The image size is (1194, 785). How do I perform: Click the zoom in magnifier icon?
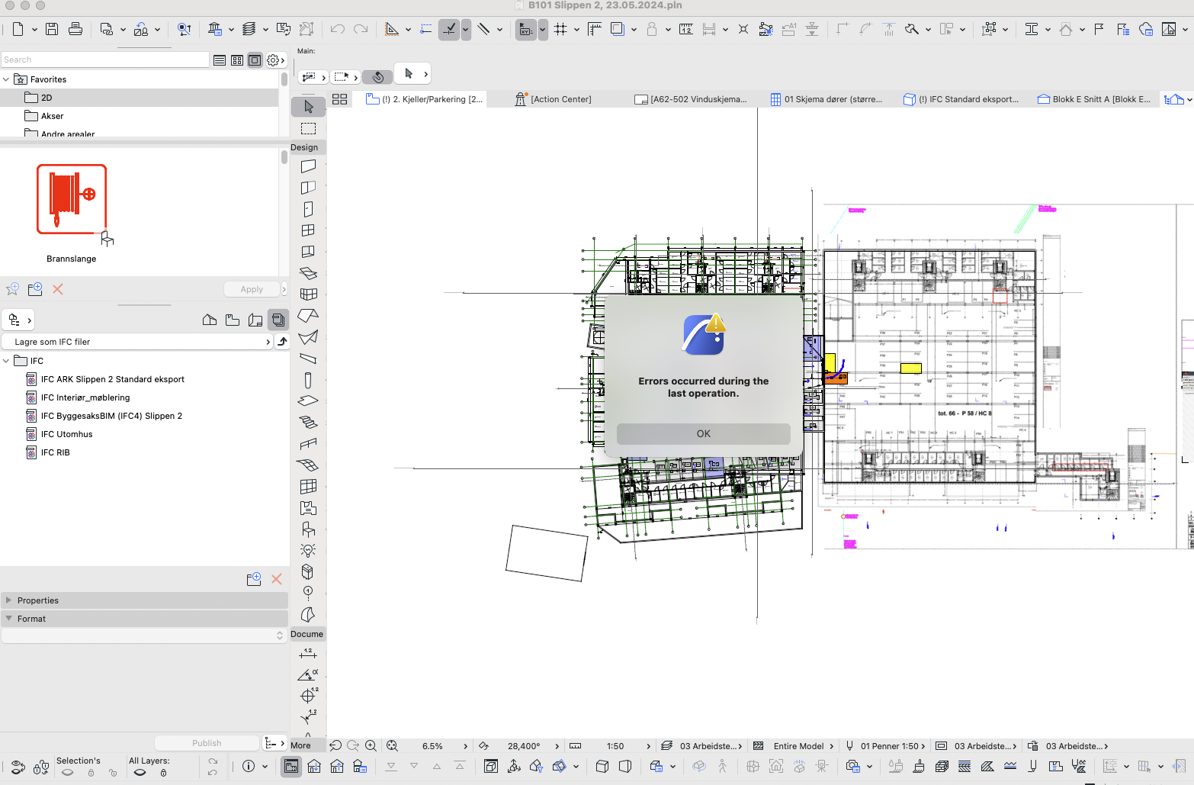click(371, 745)
